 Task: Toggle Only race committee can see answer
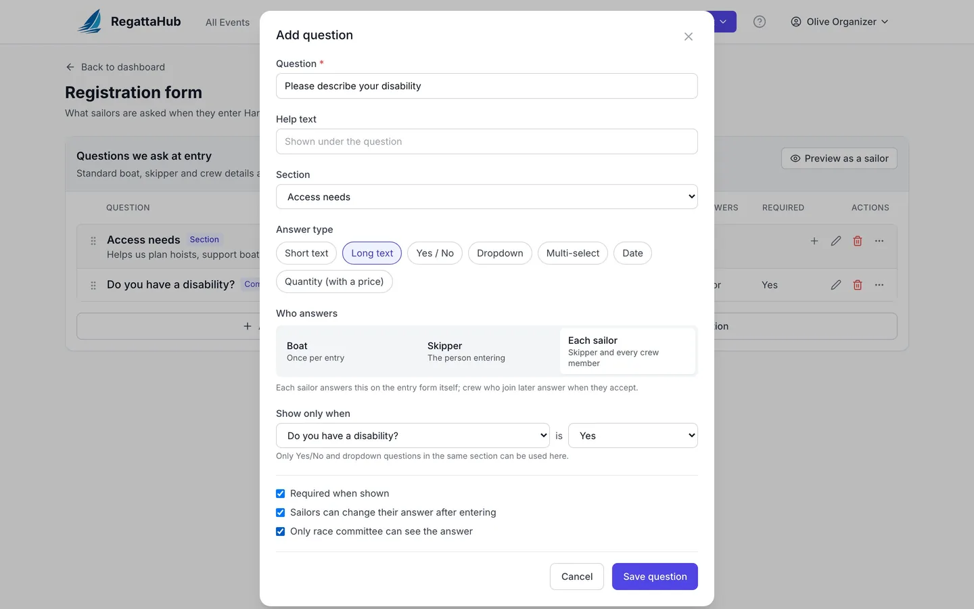[280, 531]
